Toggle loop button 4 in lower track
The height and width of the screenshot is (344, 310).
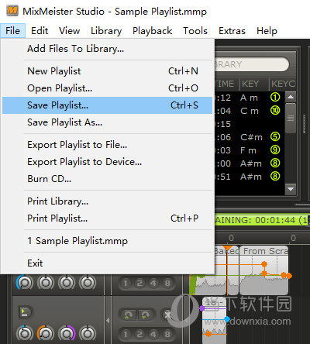pos(153,334)
